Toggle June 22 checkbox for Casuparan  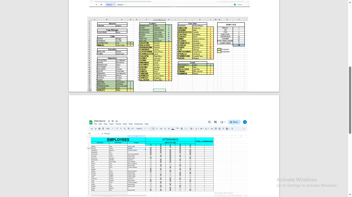click(x=180, y=152)
